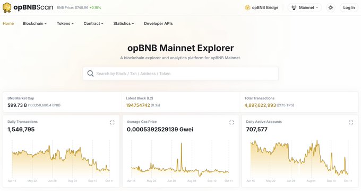Click the 707,577 active accounts value

pyautogui.click(x=257, y=130)
